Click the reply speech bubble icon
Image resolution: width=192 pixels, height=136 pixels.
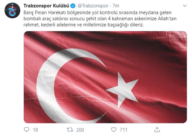click(x=26, y=130)
